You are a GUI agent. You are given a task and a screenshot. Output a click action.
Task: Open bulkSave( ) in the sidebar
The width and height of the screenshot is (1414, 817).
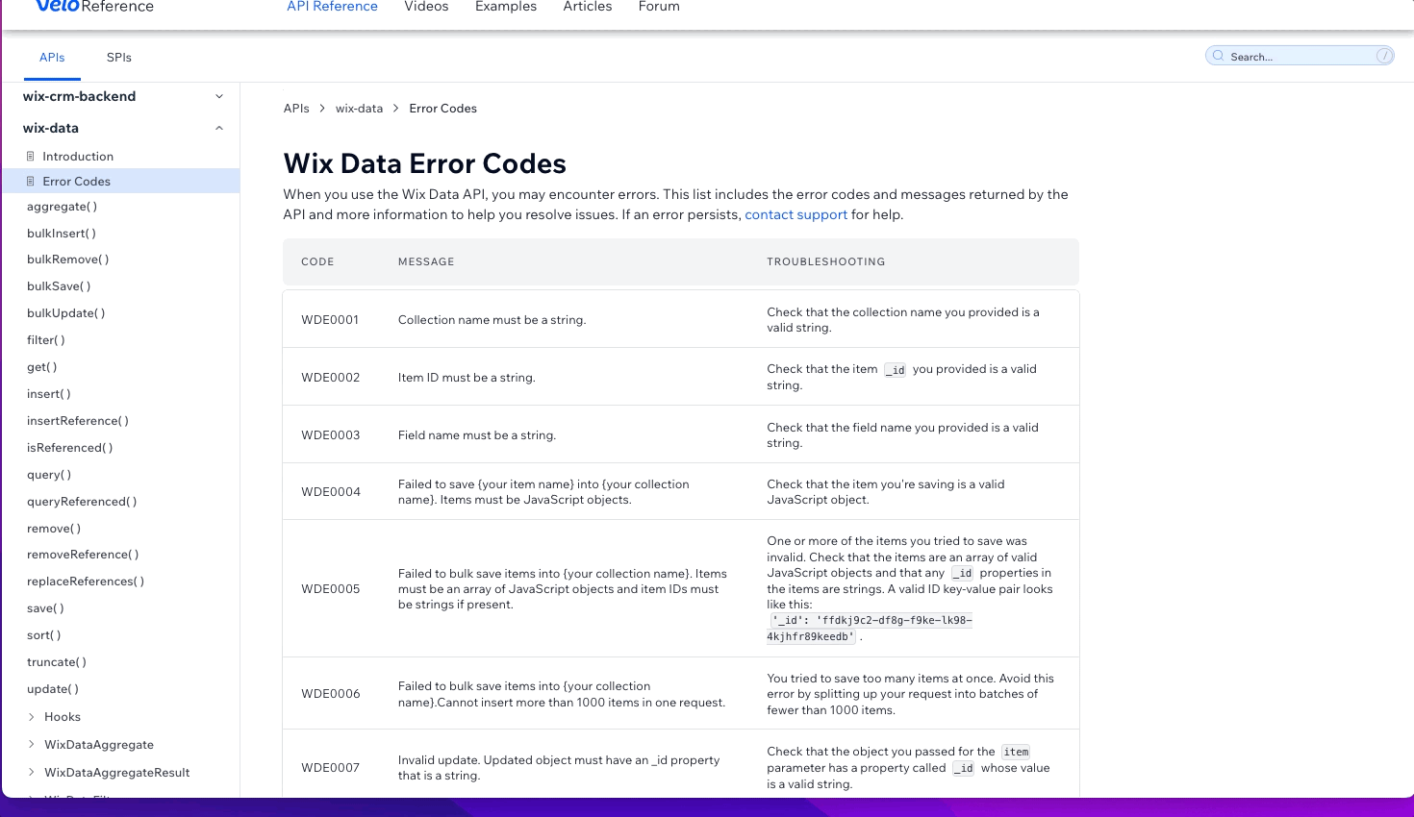(59, 286)
